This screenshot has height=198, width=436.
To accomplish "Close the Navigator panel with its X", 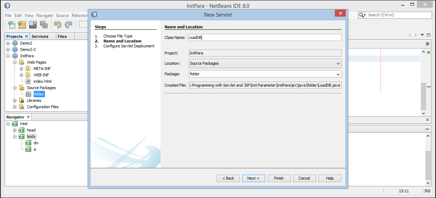I will (x=28, y=117).
